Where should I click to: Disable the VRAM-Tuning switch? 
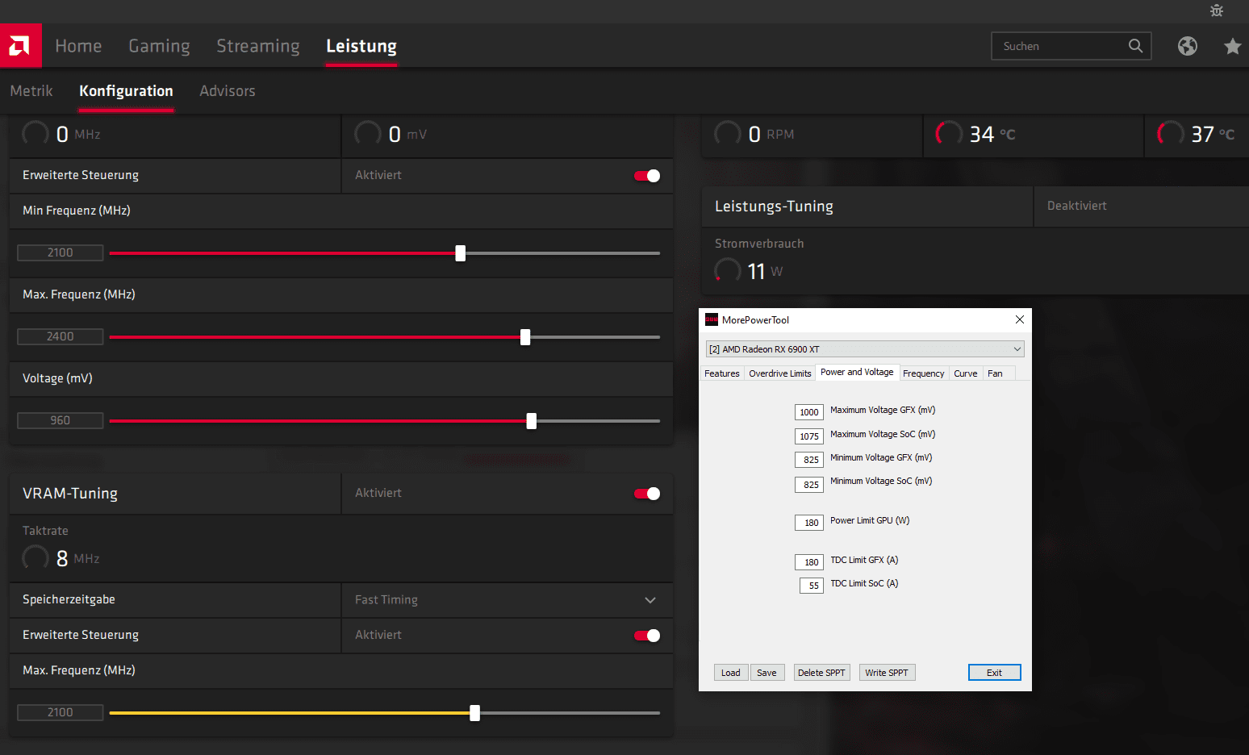point(647,494)
